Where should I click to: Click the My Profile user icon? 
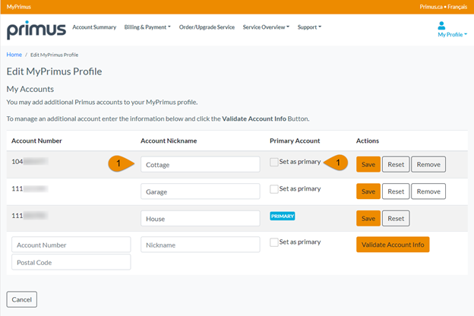[x=441, y=25]
